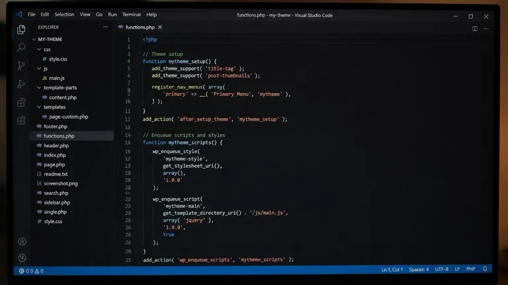Image resolution: width=508 pixels, height=285 pixels.
Task: Open the Manage settings icon at bottom
Action: click(x=22, y=257)
